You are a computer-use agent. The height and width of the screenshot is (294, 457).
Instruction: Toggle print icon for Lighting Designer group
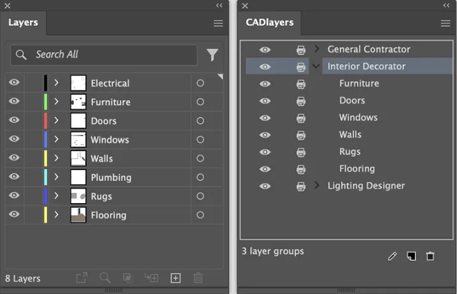point(301,186)
